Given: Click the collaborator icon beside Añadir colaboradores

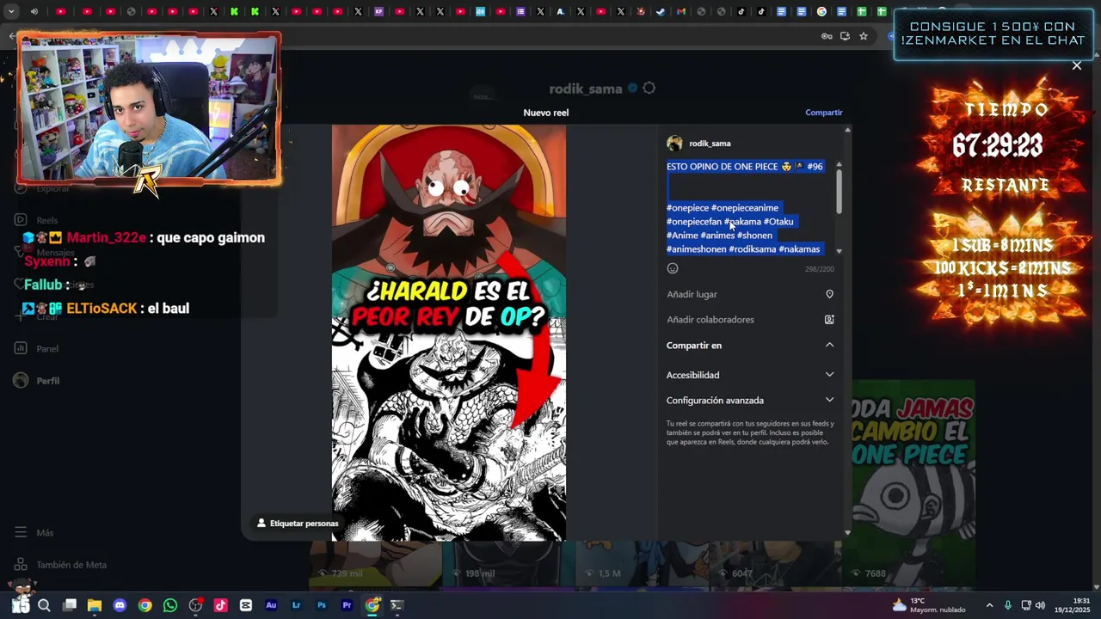Looking at the screenshot, I should [829, 320].
